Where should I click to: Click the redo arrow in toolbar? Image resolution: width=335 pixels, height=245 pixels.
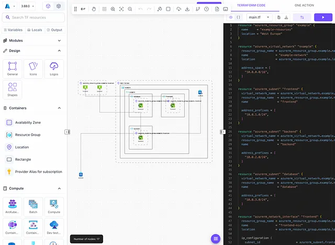point(149,9)
